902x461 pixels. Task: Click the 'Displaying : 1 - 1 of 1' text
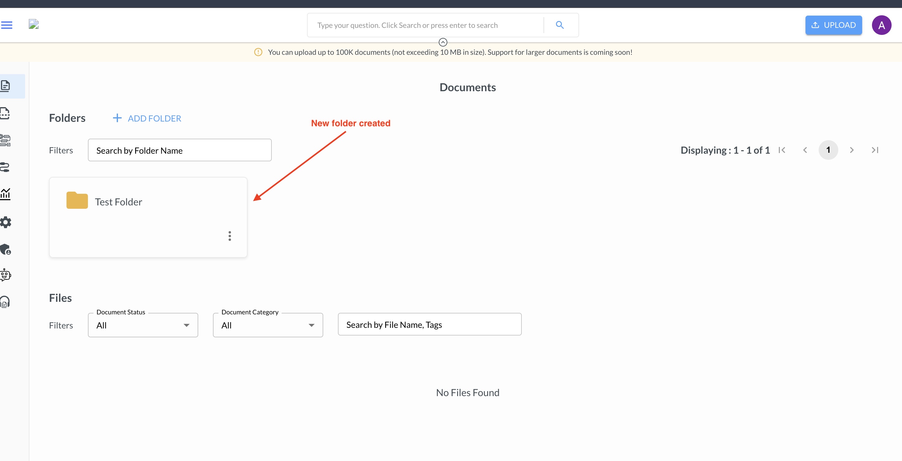pos(725,150)
